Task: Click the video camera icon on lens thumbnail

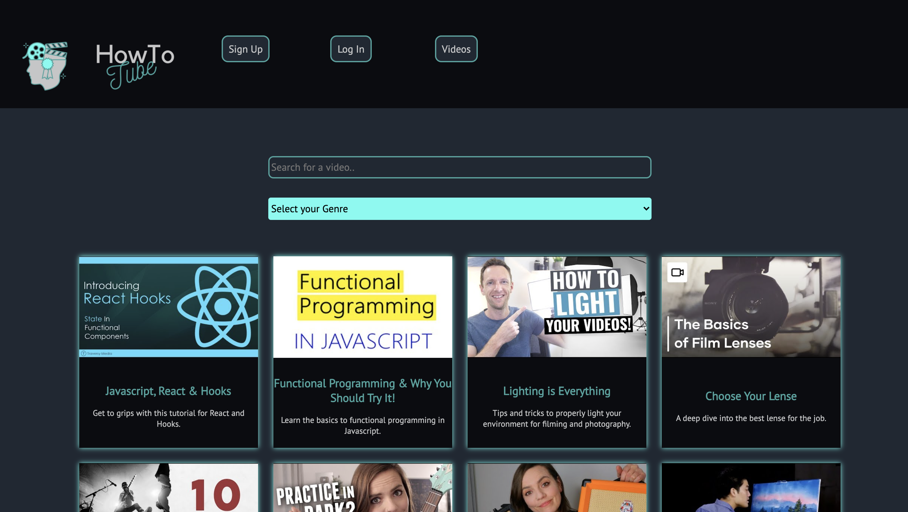Action: (x=677, y=272)
